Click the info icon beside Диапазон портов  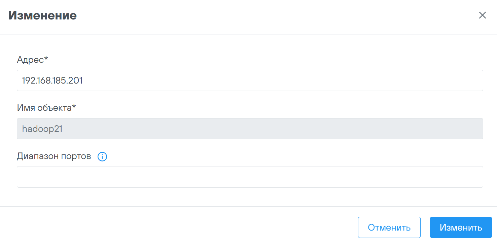[x=102, y=157]
